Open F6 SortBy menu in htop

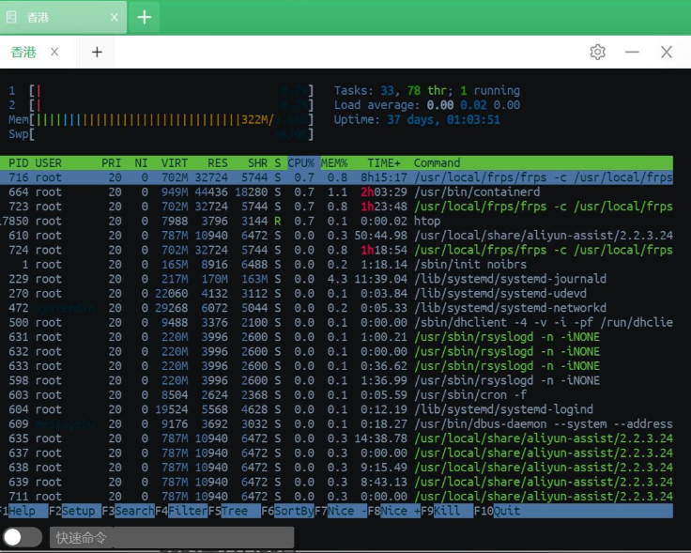click(x=288, y=511)
